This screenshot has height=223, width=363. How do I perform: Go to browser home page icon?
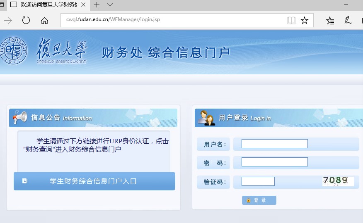click(44, 21)
